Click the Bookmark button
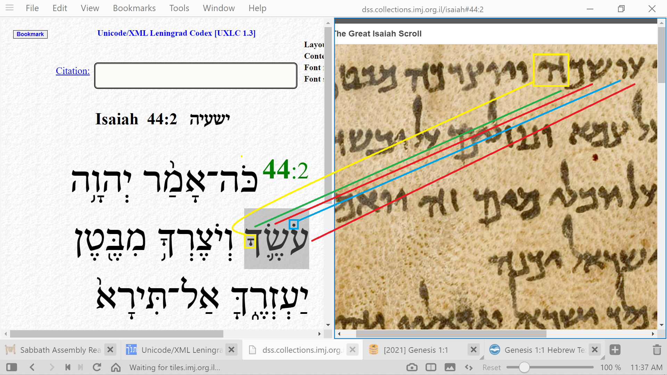 (30, 34)
